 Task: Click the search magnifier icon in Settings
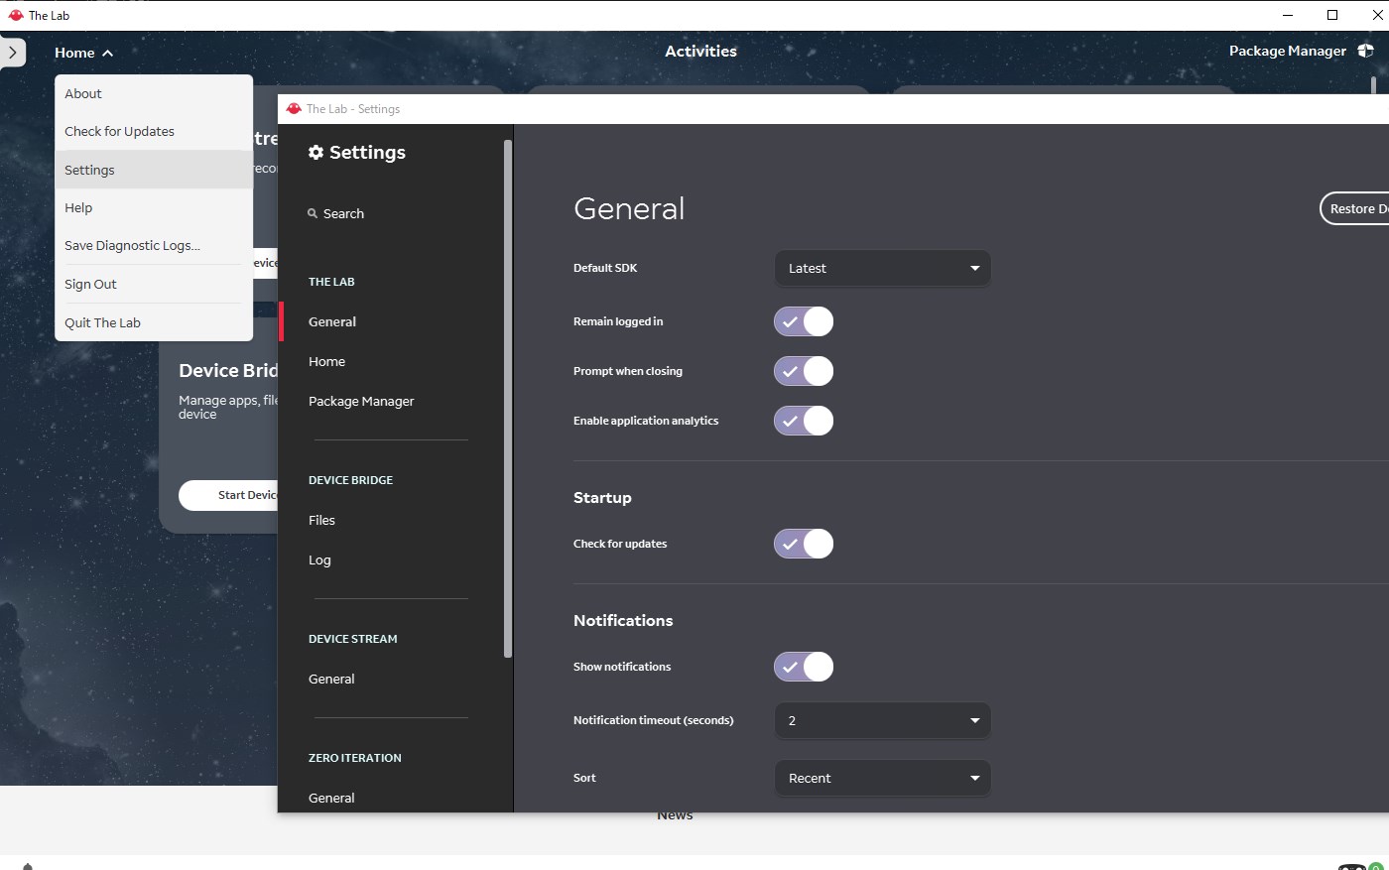[313, 213]
